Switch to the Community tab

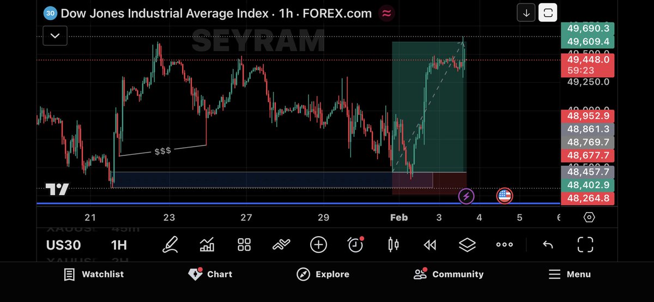coord(449,274)
